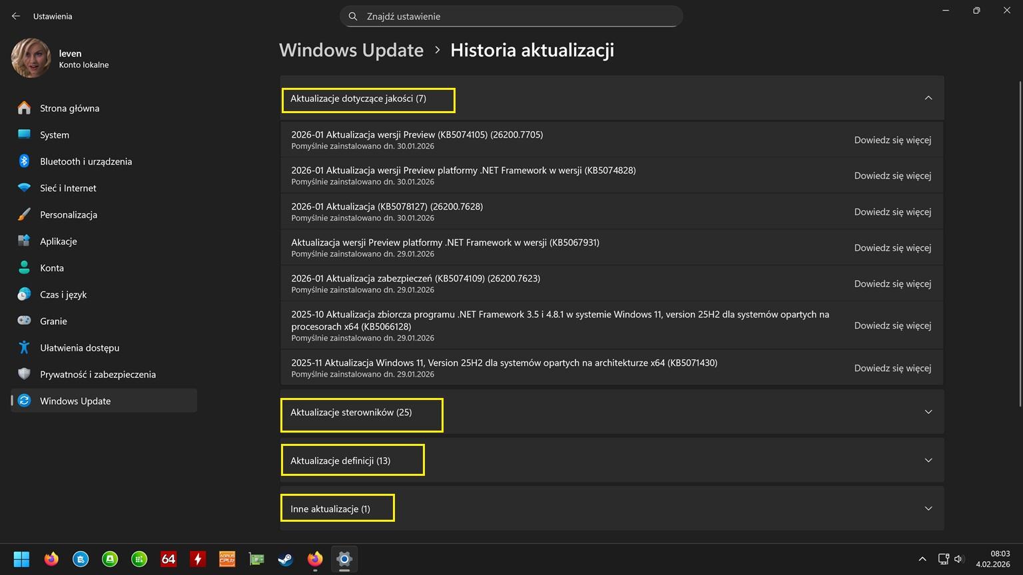Open the green circuit card taskbar icon
Image resolution: width=1023 pixels, height=575 pixels.
click(256, 559)
